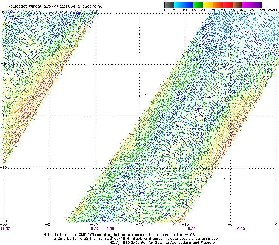
Task: Click the purple '9:58' time label
Action: coord(110,229)
